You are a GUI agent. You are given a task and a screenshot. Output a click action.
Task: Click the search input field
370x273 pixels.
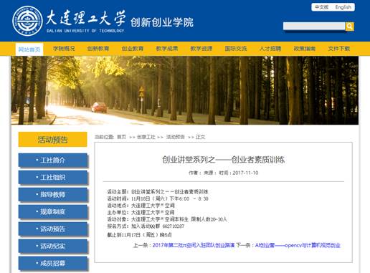[x=314, y=27]
